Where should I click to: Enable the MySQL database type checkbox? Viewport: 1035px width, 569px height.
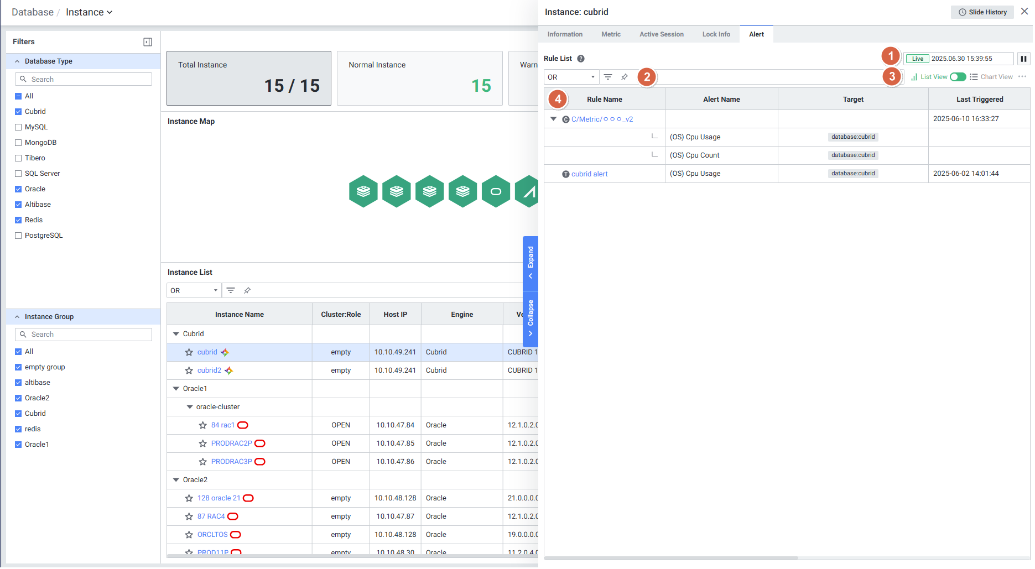[18, 127]
